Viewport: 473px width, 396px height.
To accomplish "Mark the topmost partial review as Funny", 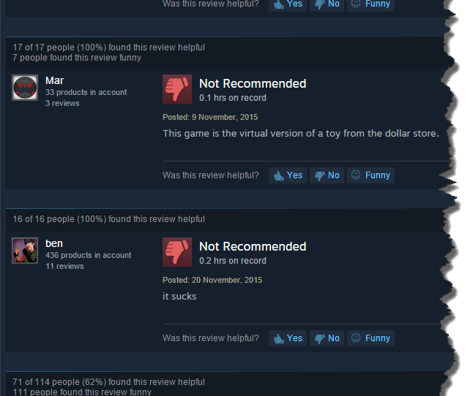I will click(370, 4).
